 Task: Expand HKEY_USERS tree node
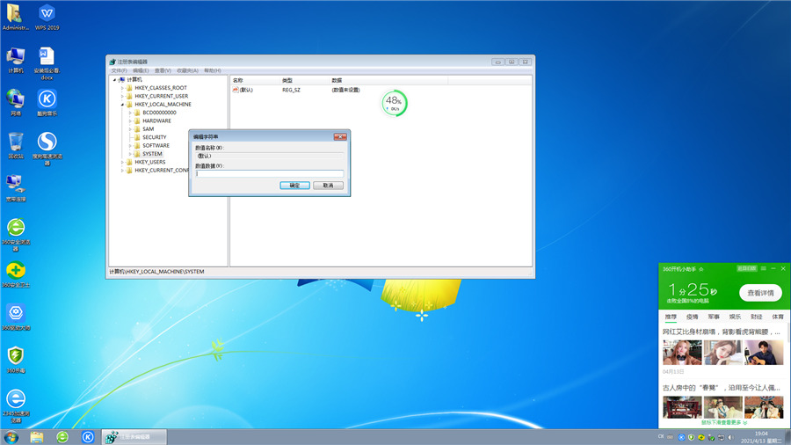point(122,162)
